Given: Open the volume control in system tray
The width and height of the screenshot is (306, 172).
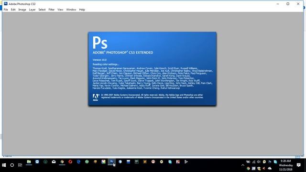Looking at the screenshot, I should pos(259,162).
